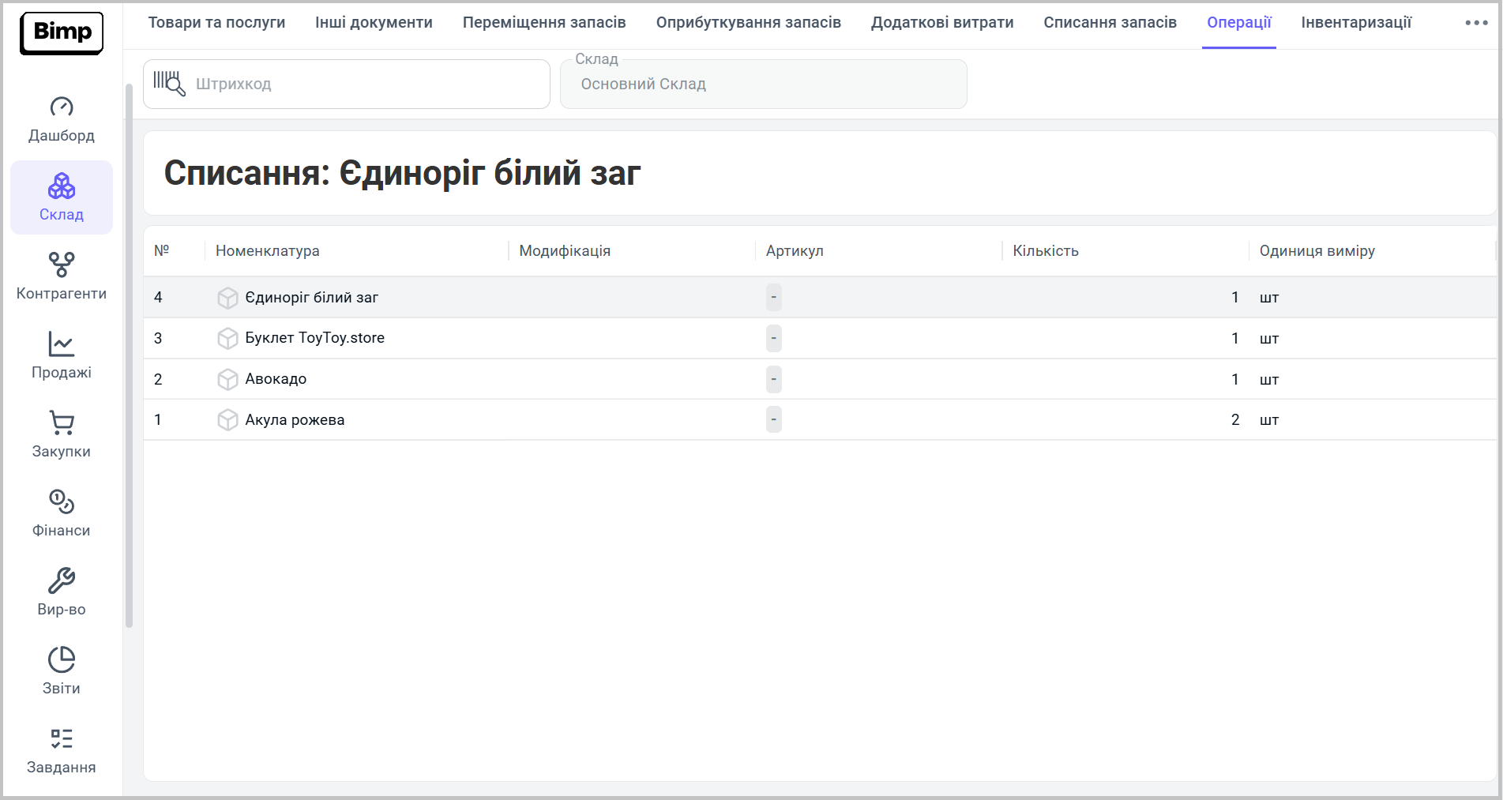
Task: Click the sidebar vertical scrollbar
Action: tap(129, 355)
